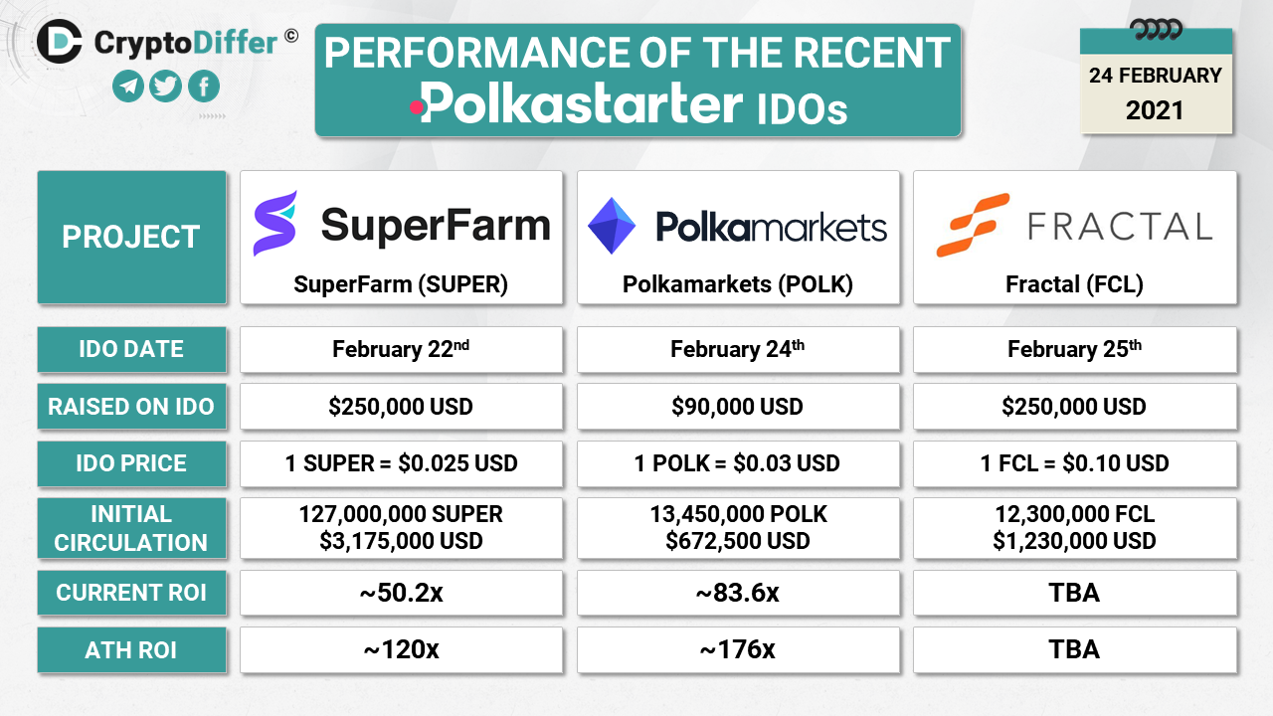This screenshot has width=1273, height=716.
Task: Click the Facebook icon
Action: 204,87
